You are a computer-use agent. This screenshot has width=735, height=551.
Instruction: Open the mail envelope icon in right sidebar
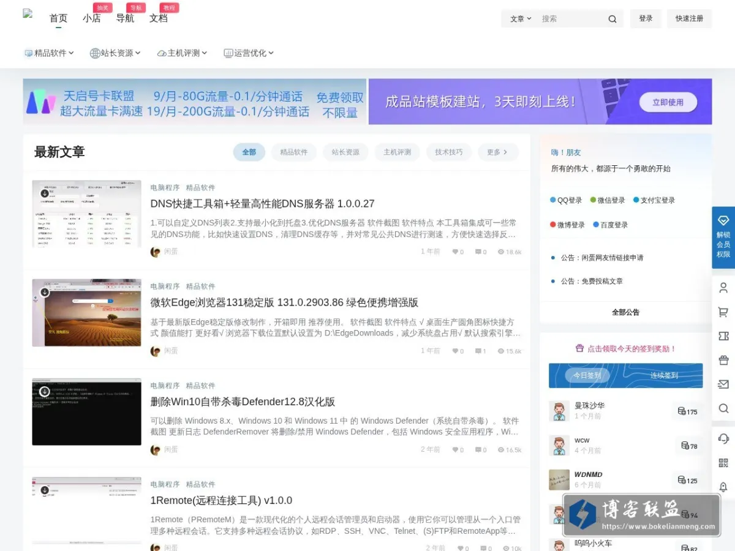[723, 384]
